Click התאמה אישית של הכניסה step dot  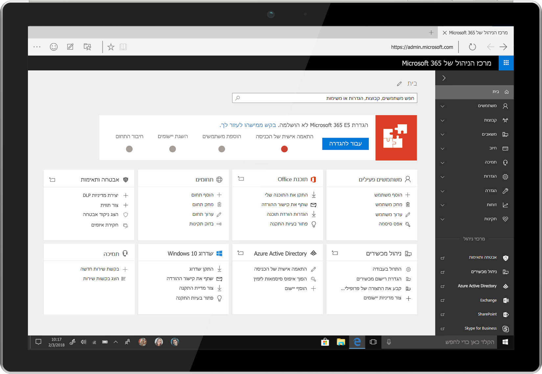[x=284, y=149]
